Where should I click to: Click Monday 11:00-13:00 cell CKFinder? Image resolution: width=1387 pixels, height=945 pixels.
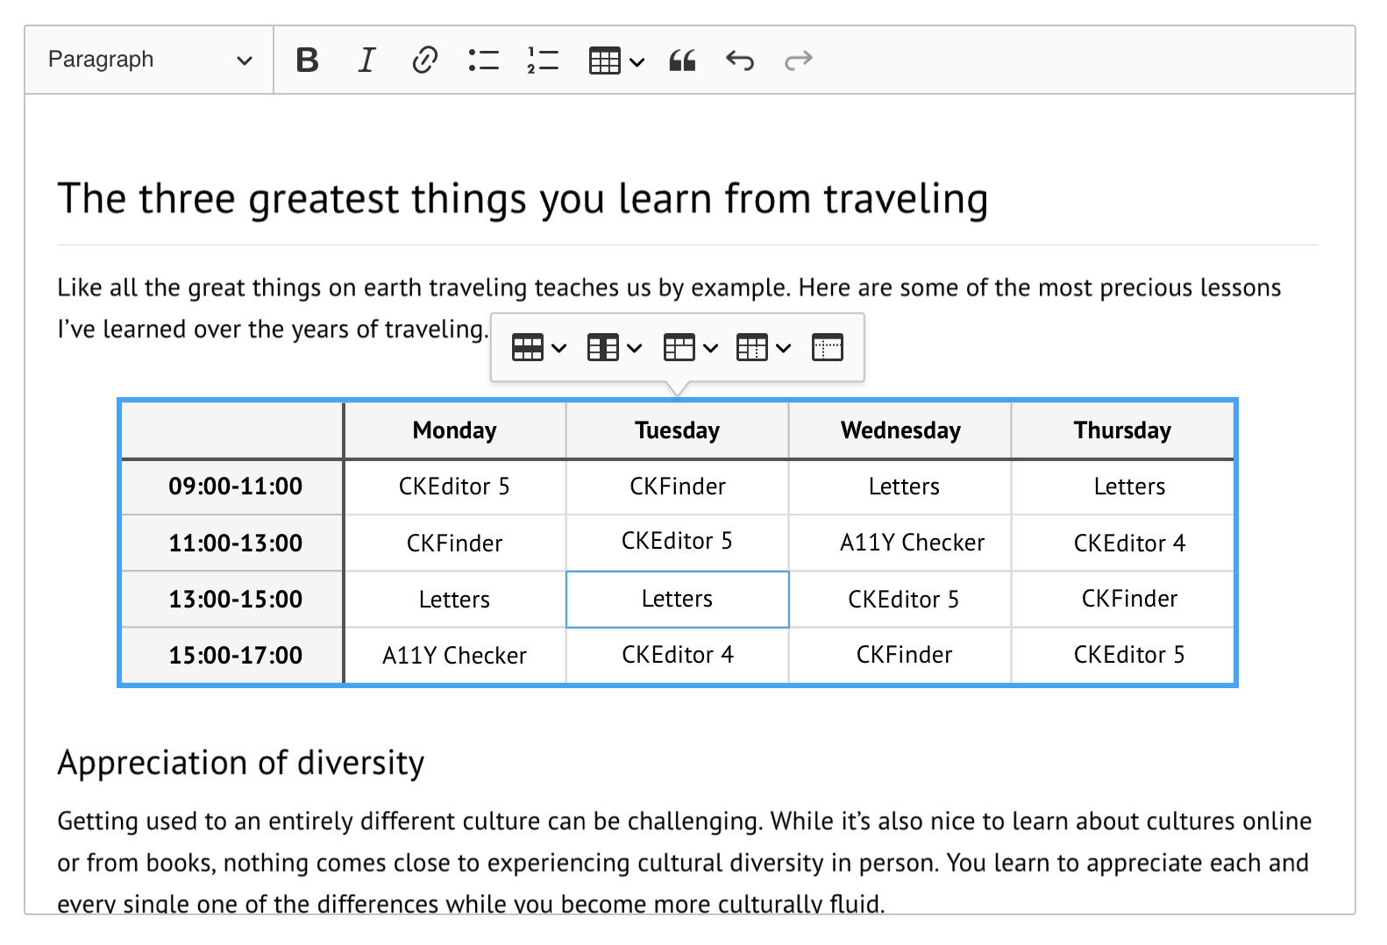click(455, 543)
